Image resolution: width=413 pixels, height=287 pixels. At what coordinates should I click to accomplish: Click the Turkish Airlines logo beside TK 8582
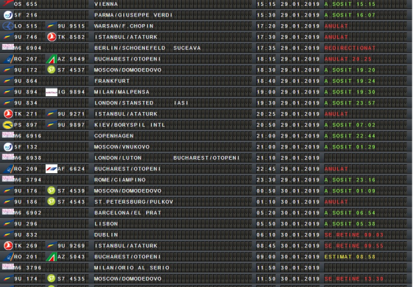point(51,37)
